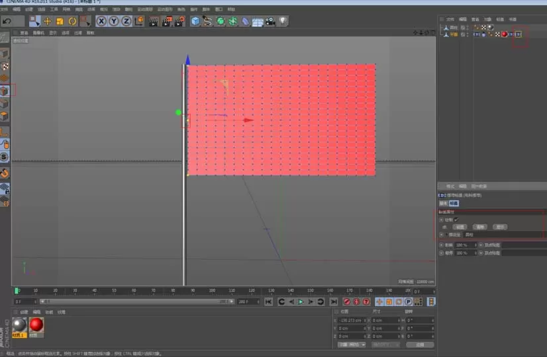Select the Edges mode icon in the left sidebar
The height and width of the screenshot is (357, 547).
pyautogui.click(x=5, y=103)
